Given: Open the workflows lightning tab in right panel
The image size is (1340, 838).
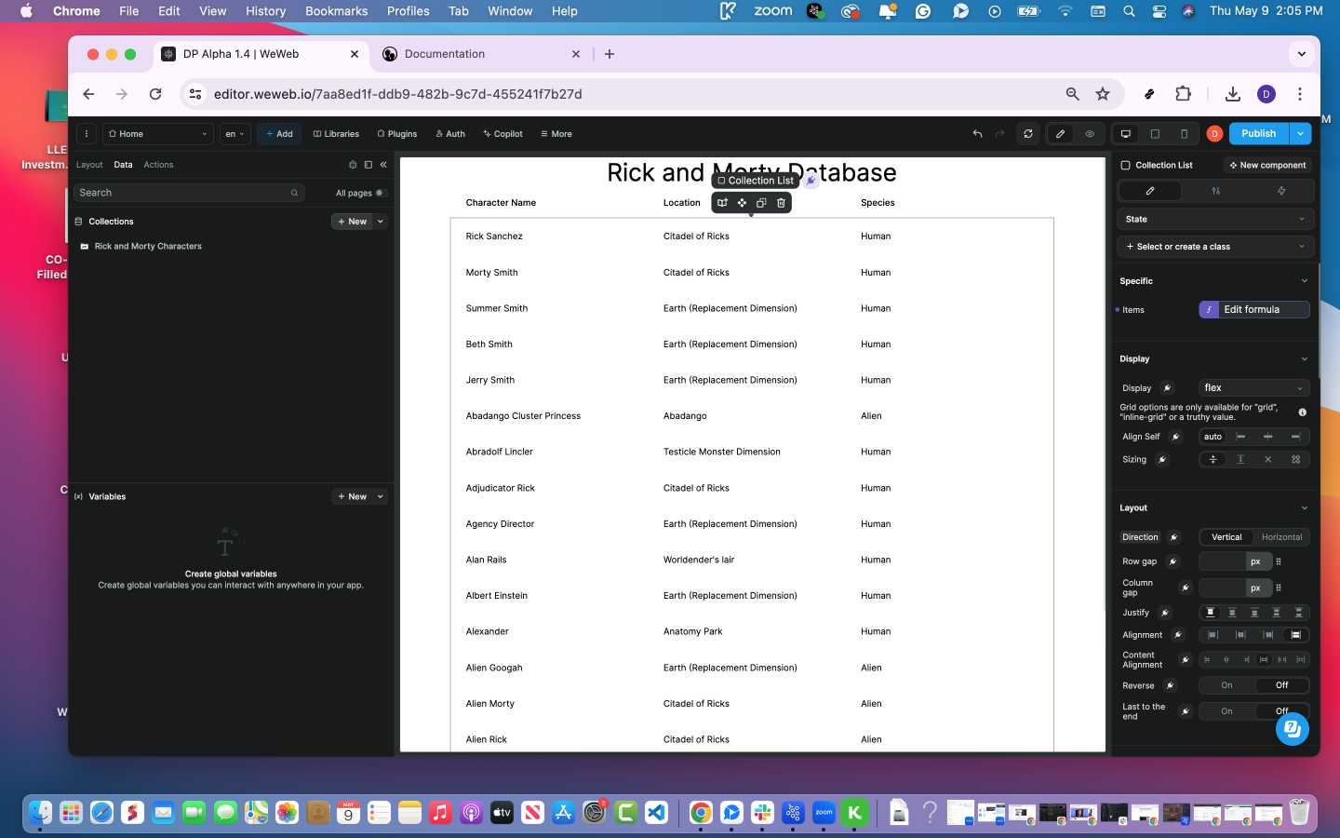Looking at the screenshot, I should (x=1280, y=191).
